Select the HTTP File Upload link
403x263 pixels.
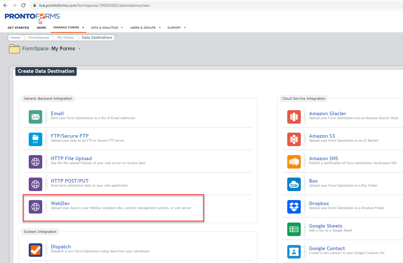[x=71, y=158]
